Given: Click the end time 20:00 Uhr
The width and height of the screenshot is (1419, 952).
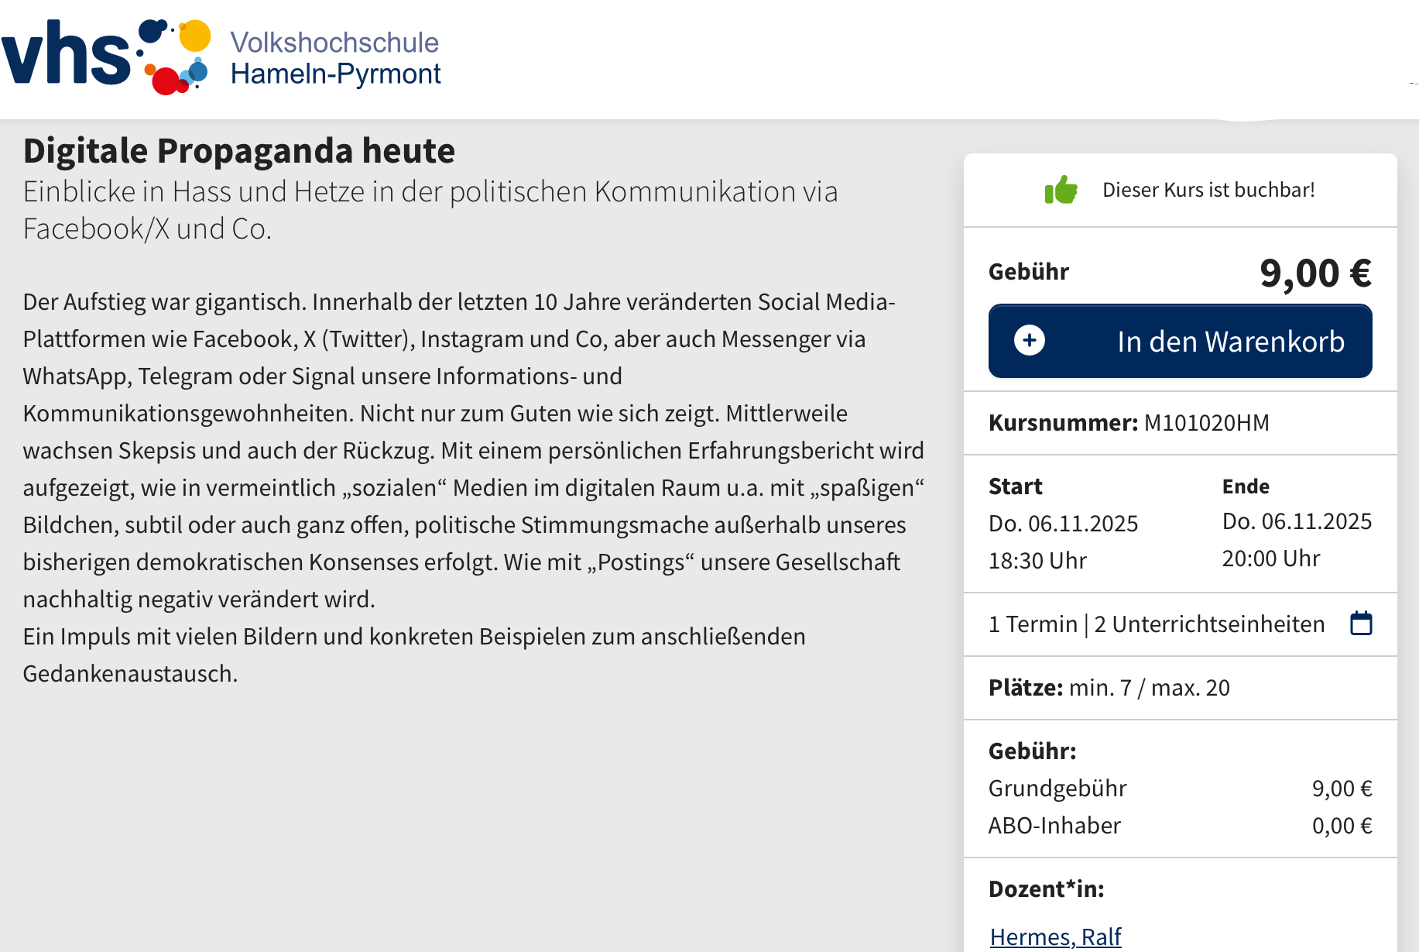Looking at the screenshot, I should click(1270, 558).
